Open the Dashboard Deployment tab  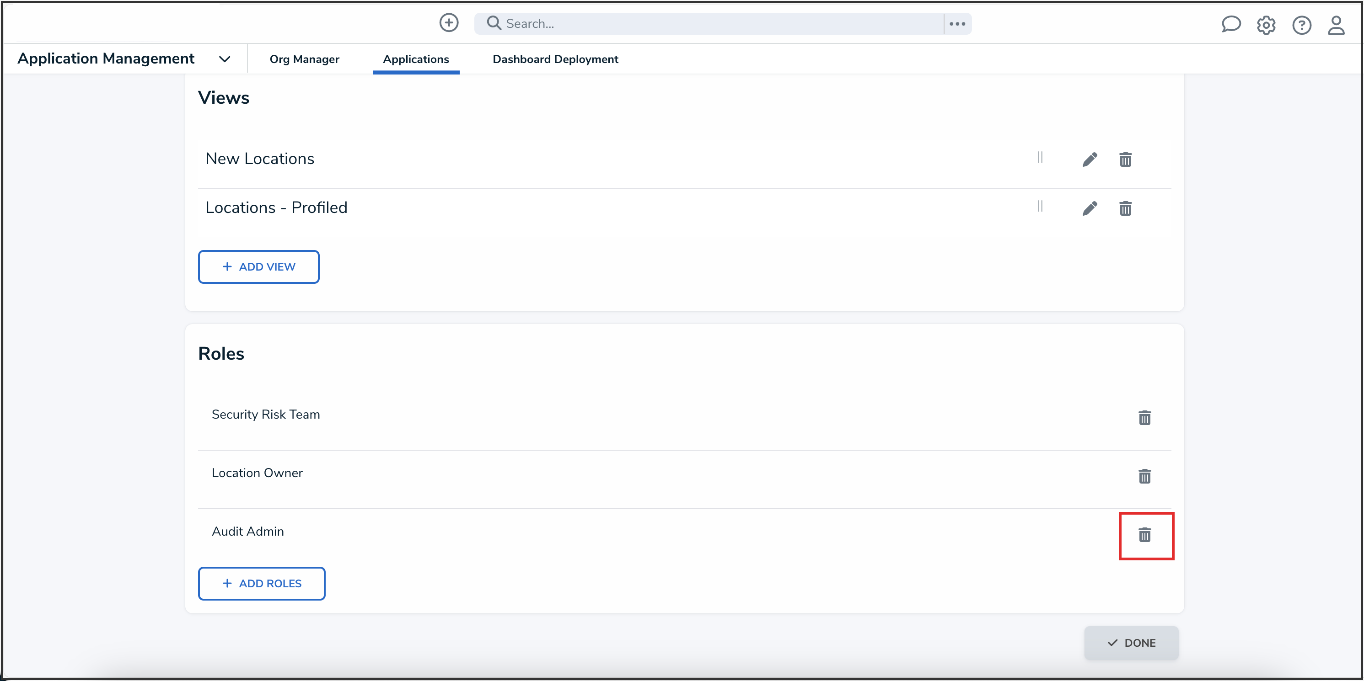[555, 59]
